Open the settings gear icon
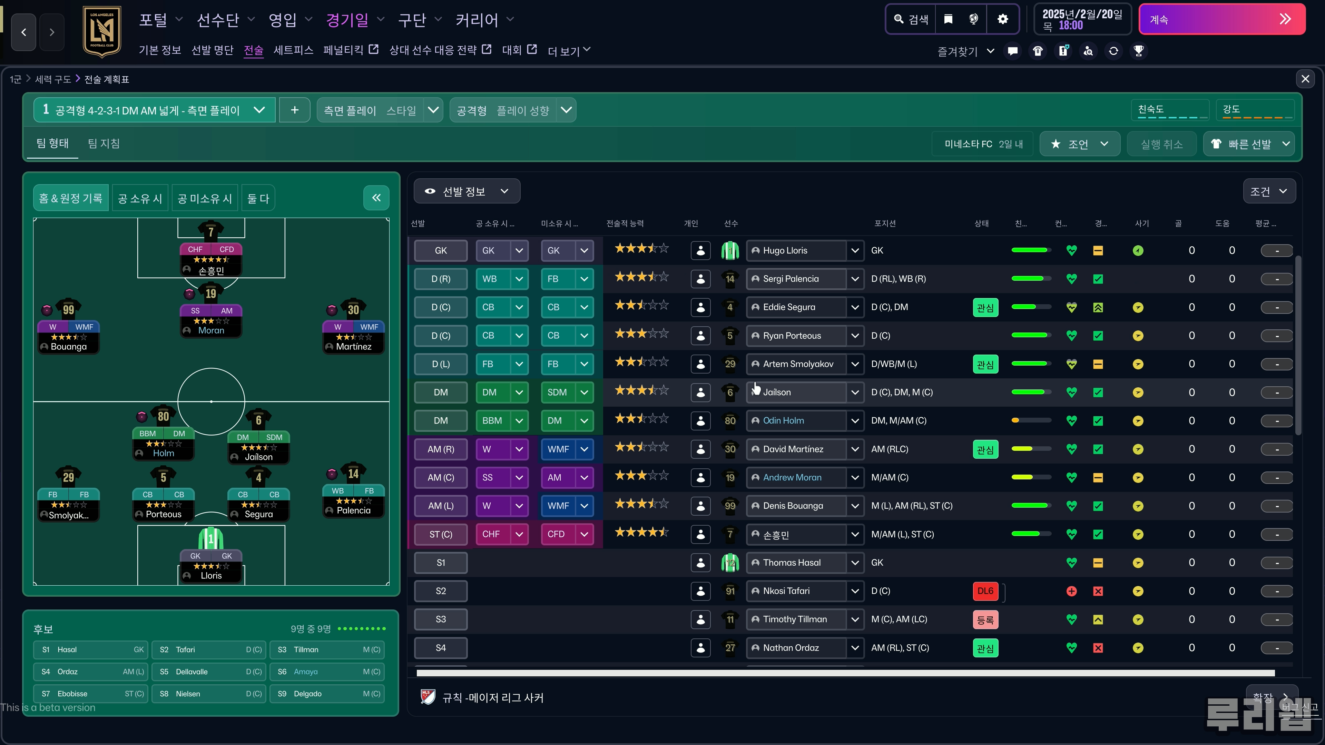The width and height of the screenshot is (1325, 745). (x=1002, y=19)
